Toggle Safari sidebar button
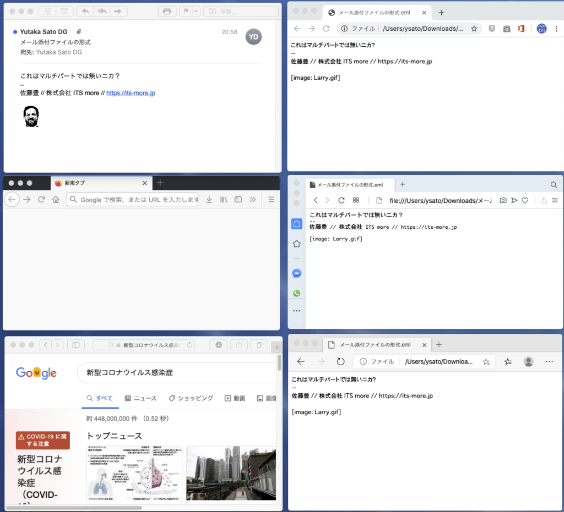 pos(75,345)
